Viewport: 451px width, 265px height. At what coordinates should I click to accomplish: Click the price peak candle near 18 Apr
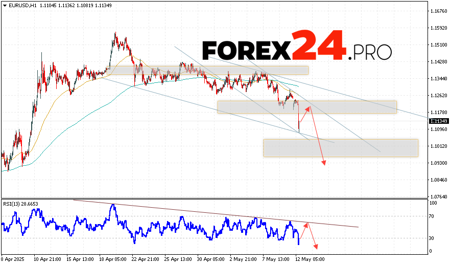pos(116,35)
